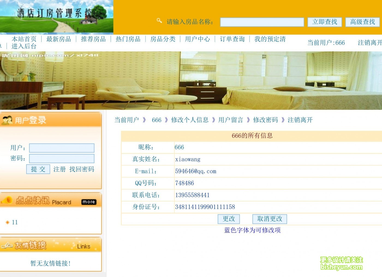Open 订单查询 from the menu bar
The width and height of the screenshot is (382, 277).
coord(232,39)
